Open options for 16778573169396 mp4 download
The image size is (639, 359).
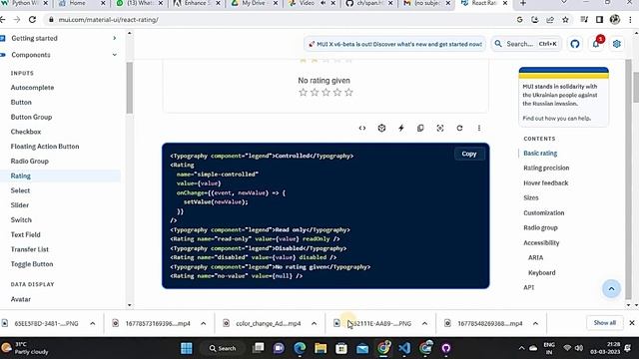[x=203, y=323]
